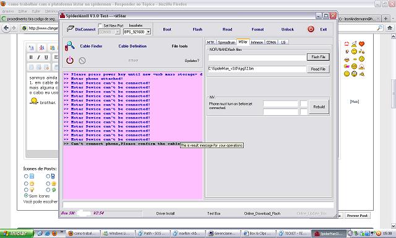This screenshot has height=238, width=396.
Task: Select Sem ícones radio button
Action: pos(26,195)
